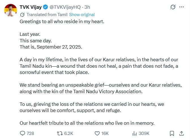Viewport: 191px width, 140px height.
Task: Share the post via upload arrow icon
Action: [181, 133]
